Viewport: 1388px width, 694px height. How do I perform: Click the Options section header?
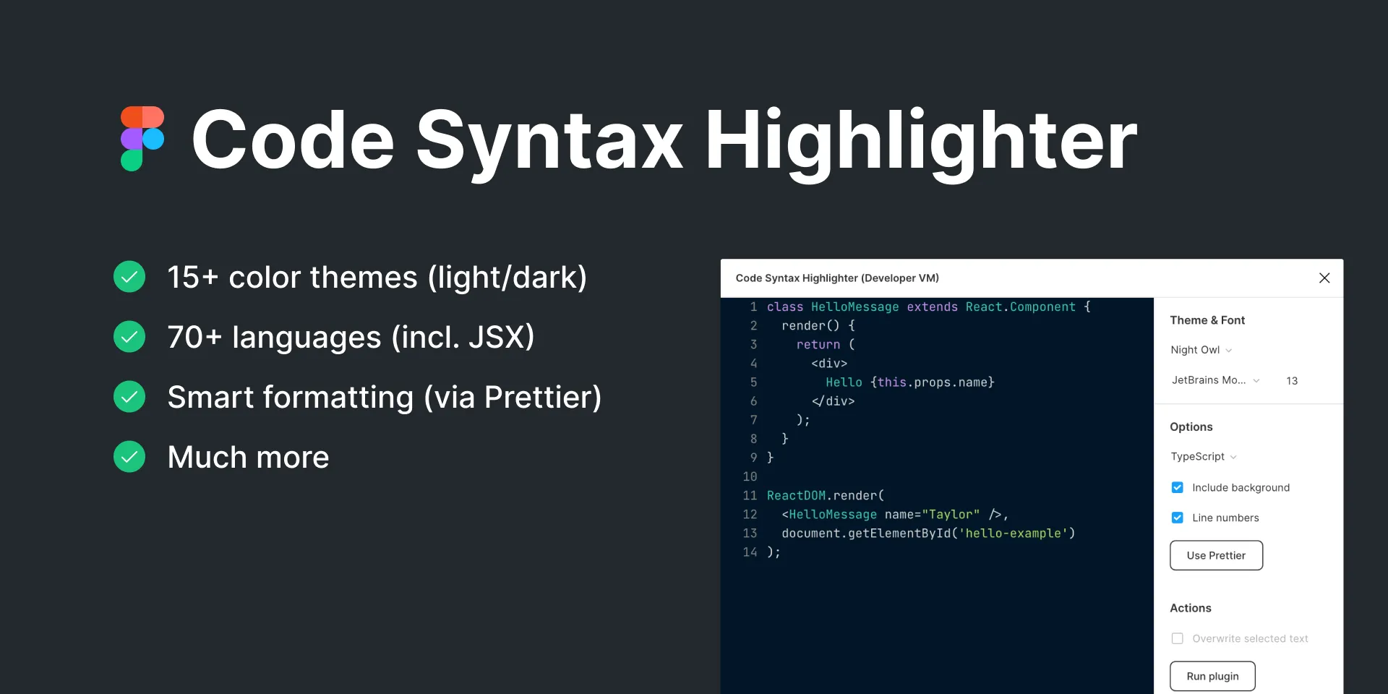point(1191,427)
